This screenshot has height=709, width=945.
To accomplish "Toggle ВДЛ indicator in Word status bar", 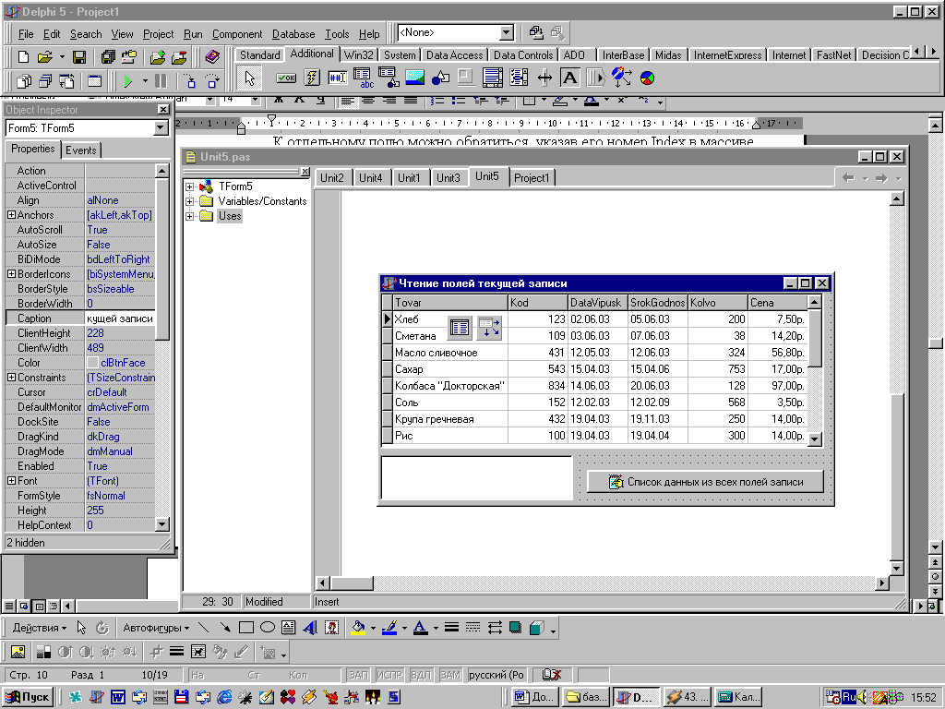I will (421, 675).
